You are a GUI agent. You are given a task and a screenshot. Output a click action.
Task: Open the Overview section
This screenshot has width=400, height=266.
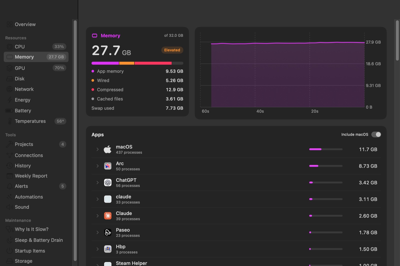[36, 24]
